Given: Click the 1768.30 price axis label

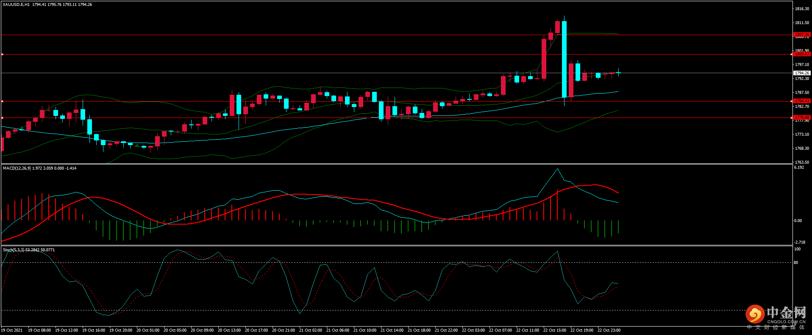Looking at the screenshot, I should point(802,148).
